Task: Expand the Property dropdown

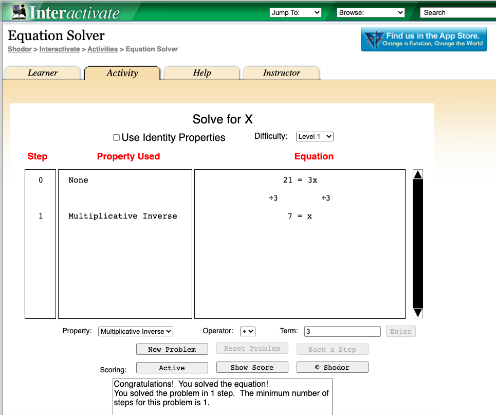Action: [136, 332]
